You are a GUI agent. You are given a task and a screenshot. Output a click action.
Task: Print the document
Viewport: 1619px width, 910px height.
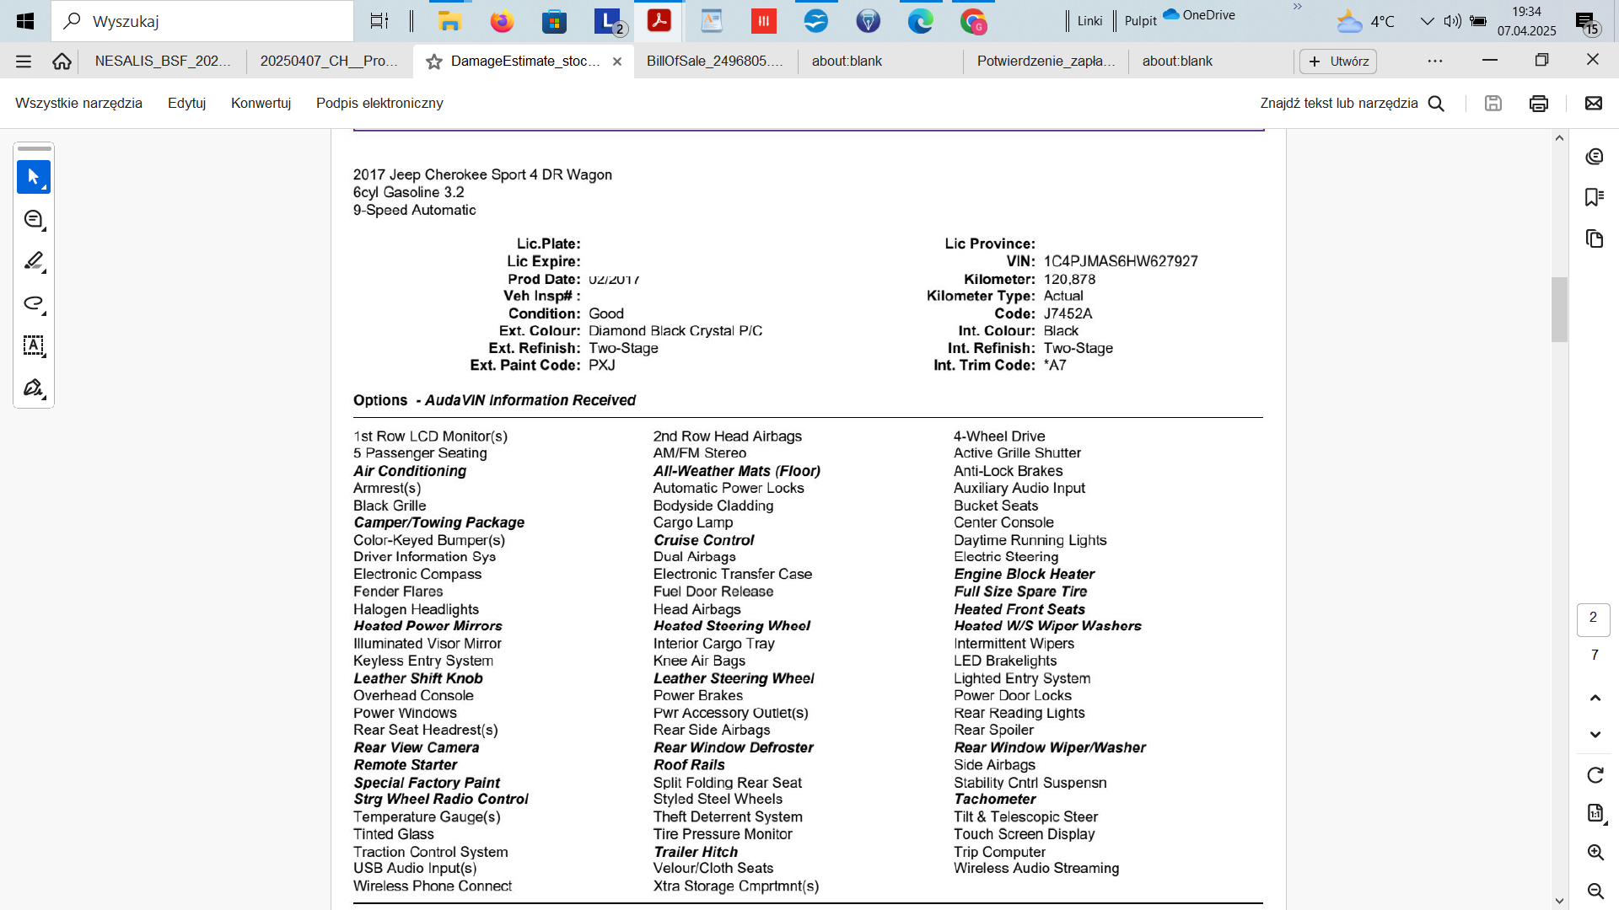tap(1539, 104)
